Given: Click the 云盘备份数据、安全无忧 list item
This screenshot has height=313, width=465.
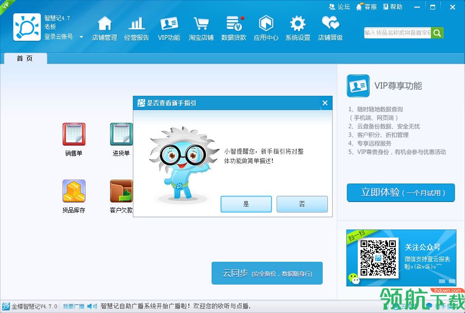Looking at the screenshot, I should tap(384, 126).
